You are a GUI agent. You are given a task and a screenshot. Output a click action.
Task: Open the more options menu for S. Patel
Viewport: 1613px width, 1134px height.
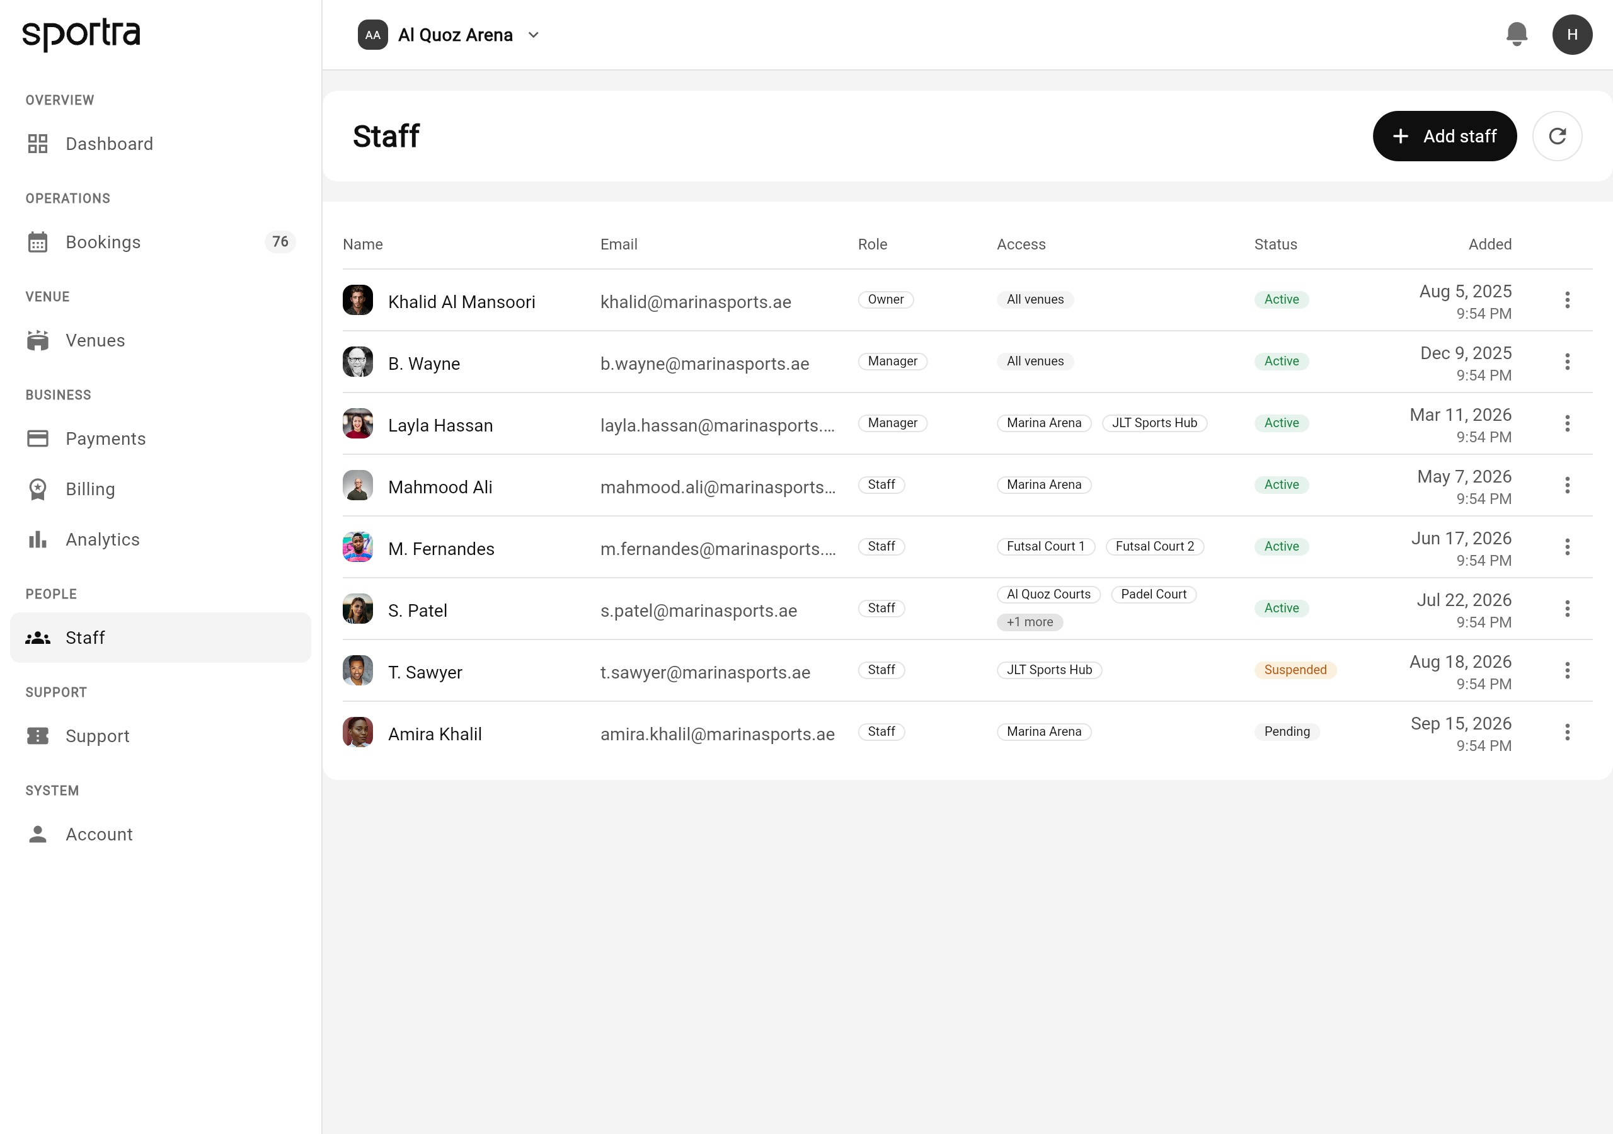click(x=1566, y=609)
